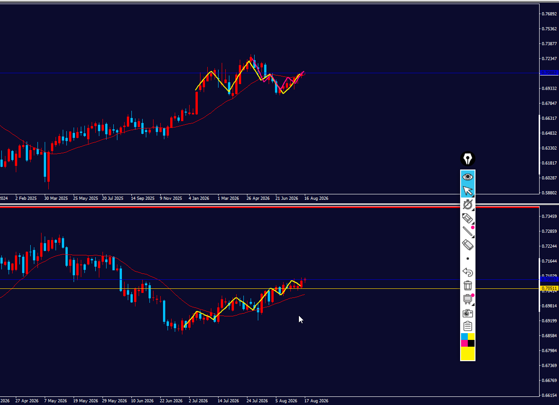
Task: Click the 0.67847 price on upper scale
Action: click(549, 103)
